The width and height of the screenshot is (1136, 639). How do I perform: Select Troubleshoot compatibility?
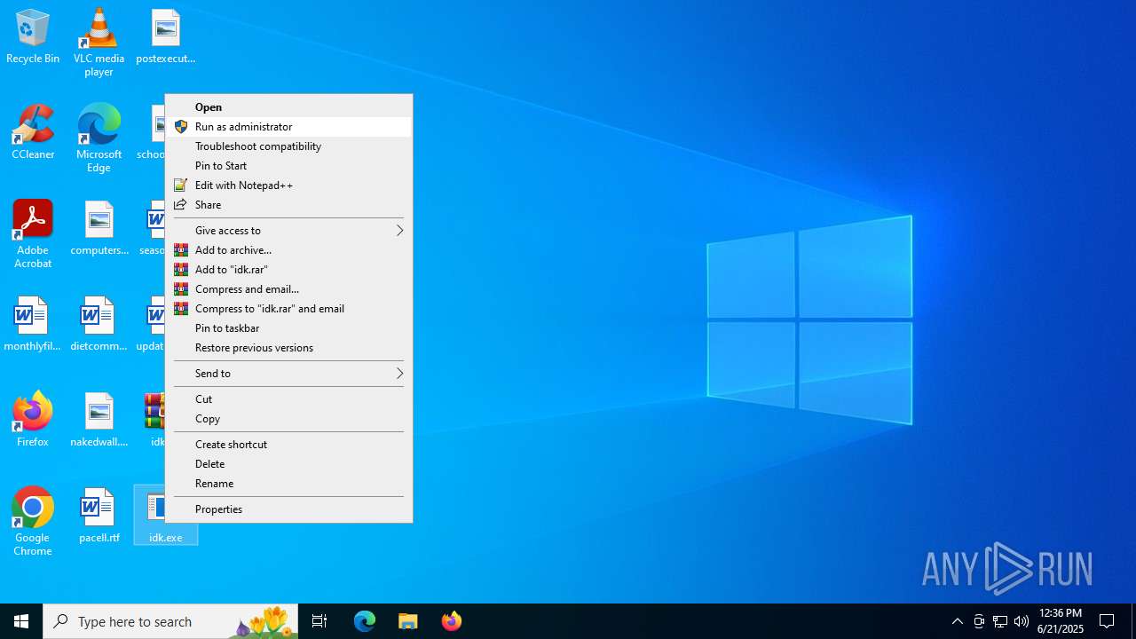tap(288, 146)
